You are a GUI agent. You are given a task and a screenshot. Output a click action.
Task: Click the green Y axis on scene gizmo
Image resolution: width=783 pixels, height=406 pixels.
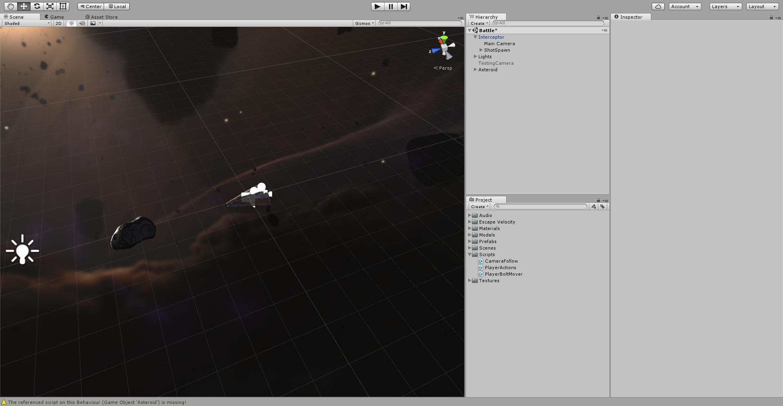[444, 38]
